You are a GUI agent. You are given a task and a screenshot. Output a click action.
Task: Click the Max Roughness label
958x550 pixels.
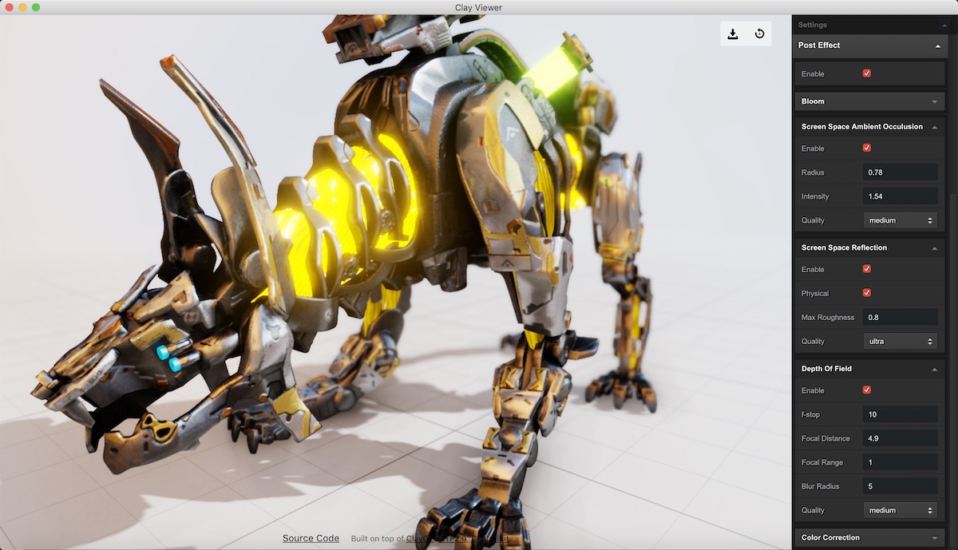[828, 318]
